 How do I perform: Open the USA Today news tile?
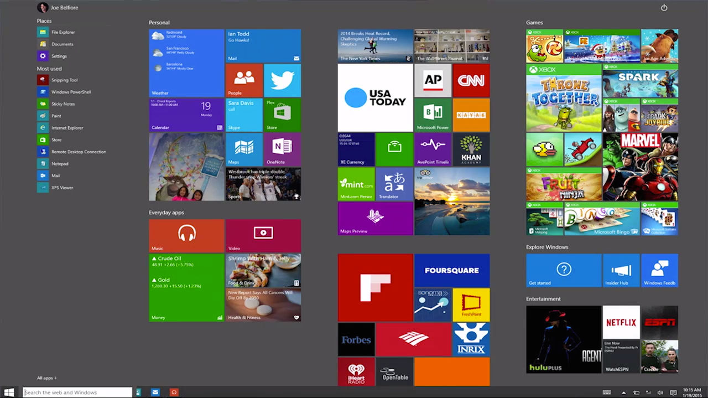[x=375, y=98]
